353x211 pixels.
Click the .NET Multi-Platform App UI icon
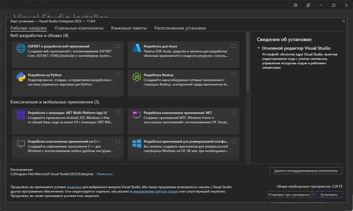click(21, 115)
